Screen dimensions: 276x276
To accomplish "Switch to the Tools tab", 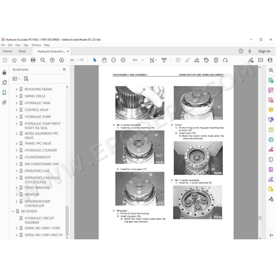I will (x=22, y=51).
